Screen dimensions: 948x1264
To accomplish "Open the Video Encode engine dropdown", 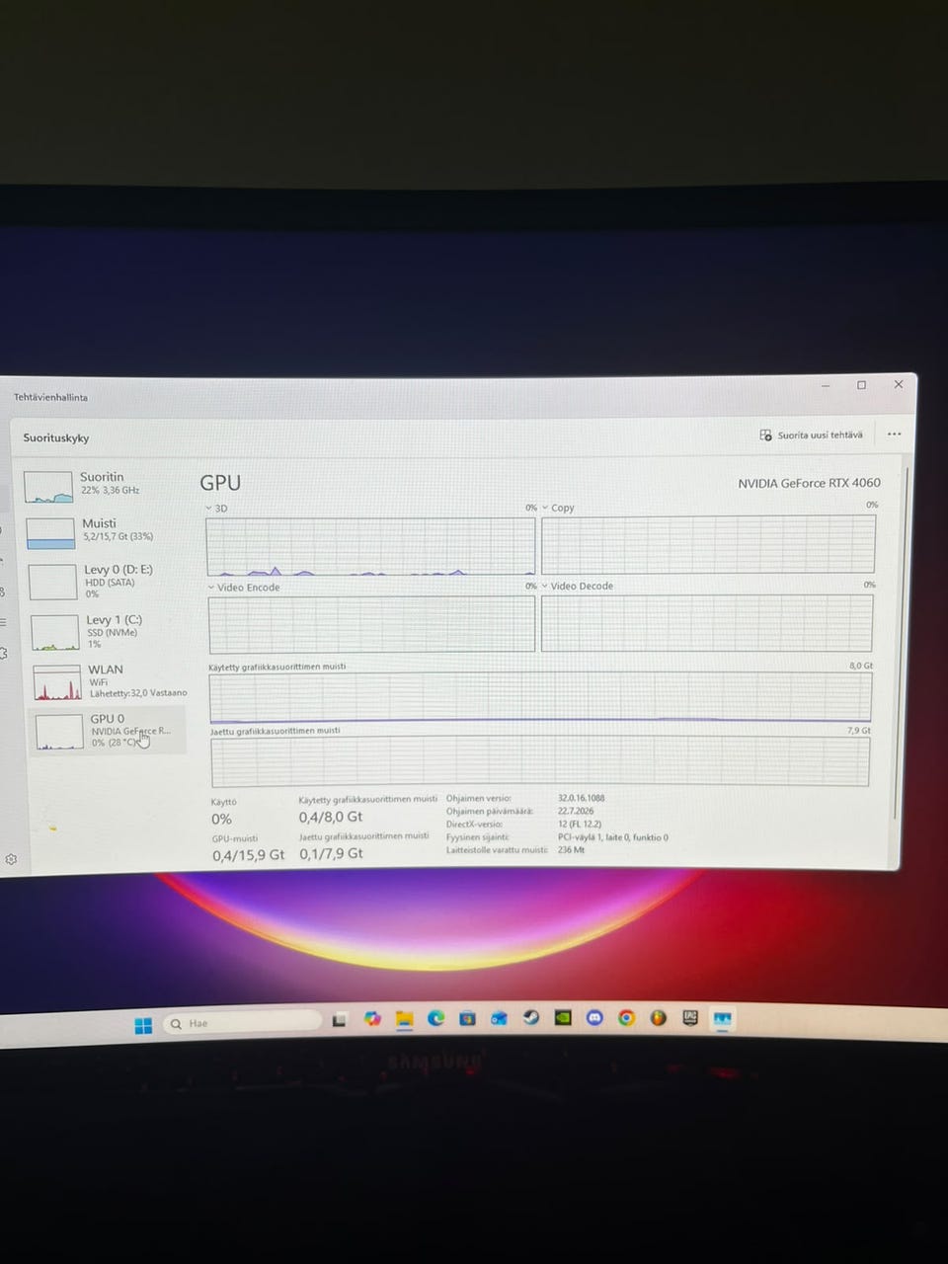I will tap(244, 588).
